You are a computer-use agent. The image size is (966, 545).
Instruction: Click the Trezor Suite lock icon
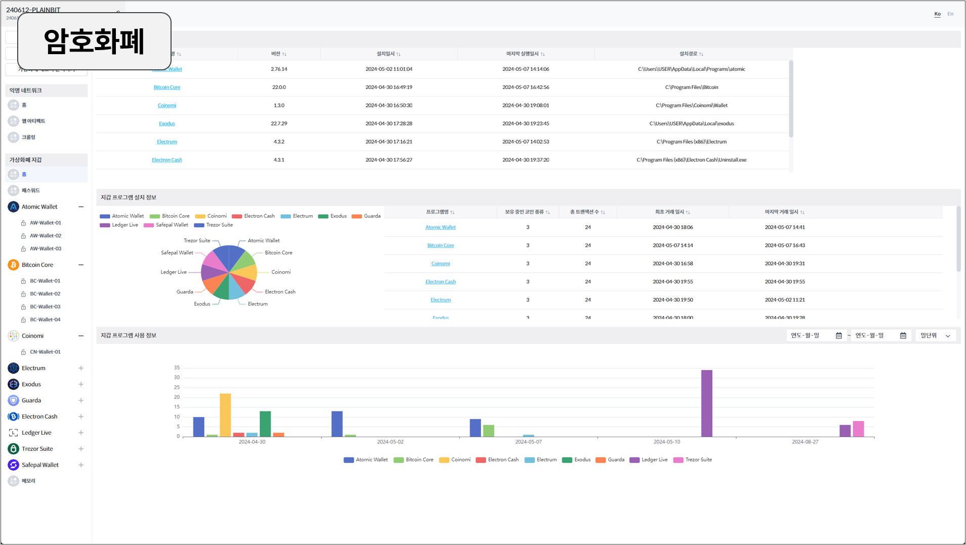[14, 449]
